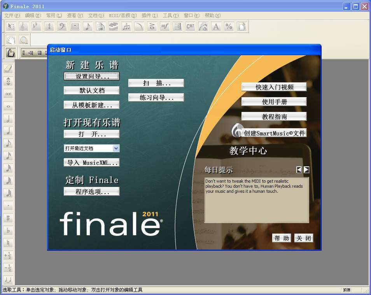Click the 导入 MusicXML... button
Image resolution: width=371 pixels, height=295 pixels.
(x=91, y=162)
